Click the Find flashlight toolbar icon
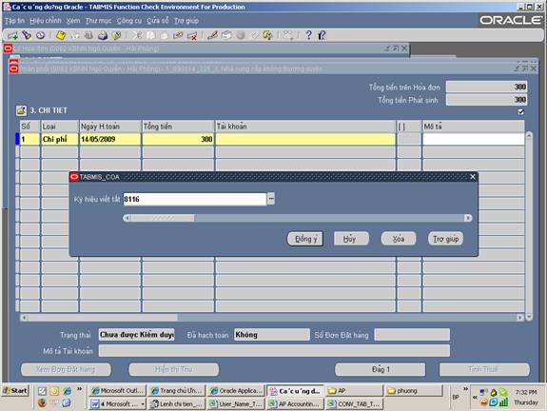Viewport: 547px width, 411px height. 27,35
